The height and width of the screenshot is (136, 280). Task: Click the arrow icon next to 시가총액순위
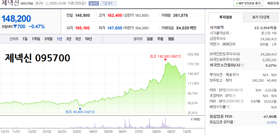230,33
